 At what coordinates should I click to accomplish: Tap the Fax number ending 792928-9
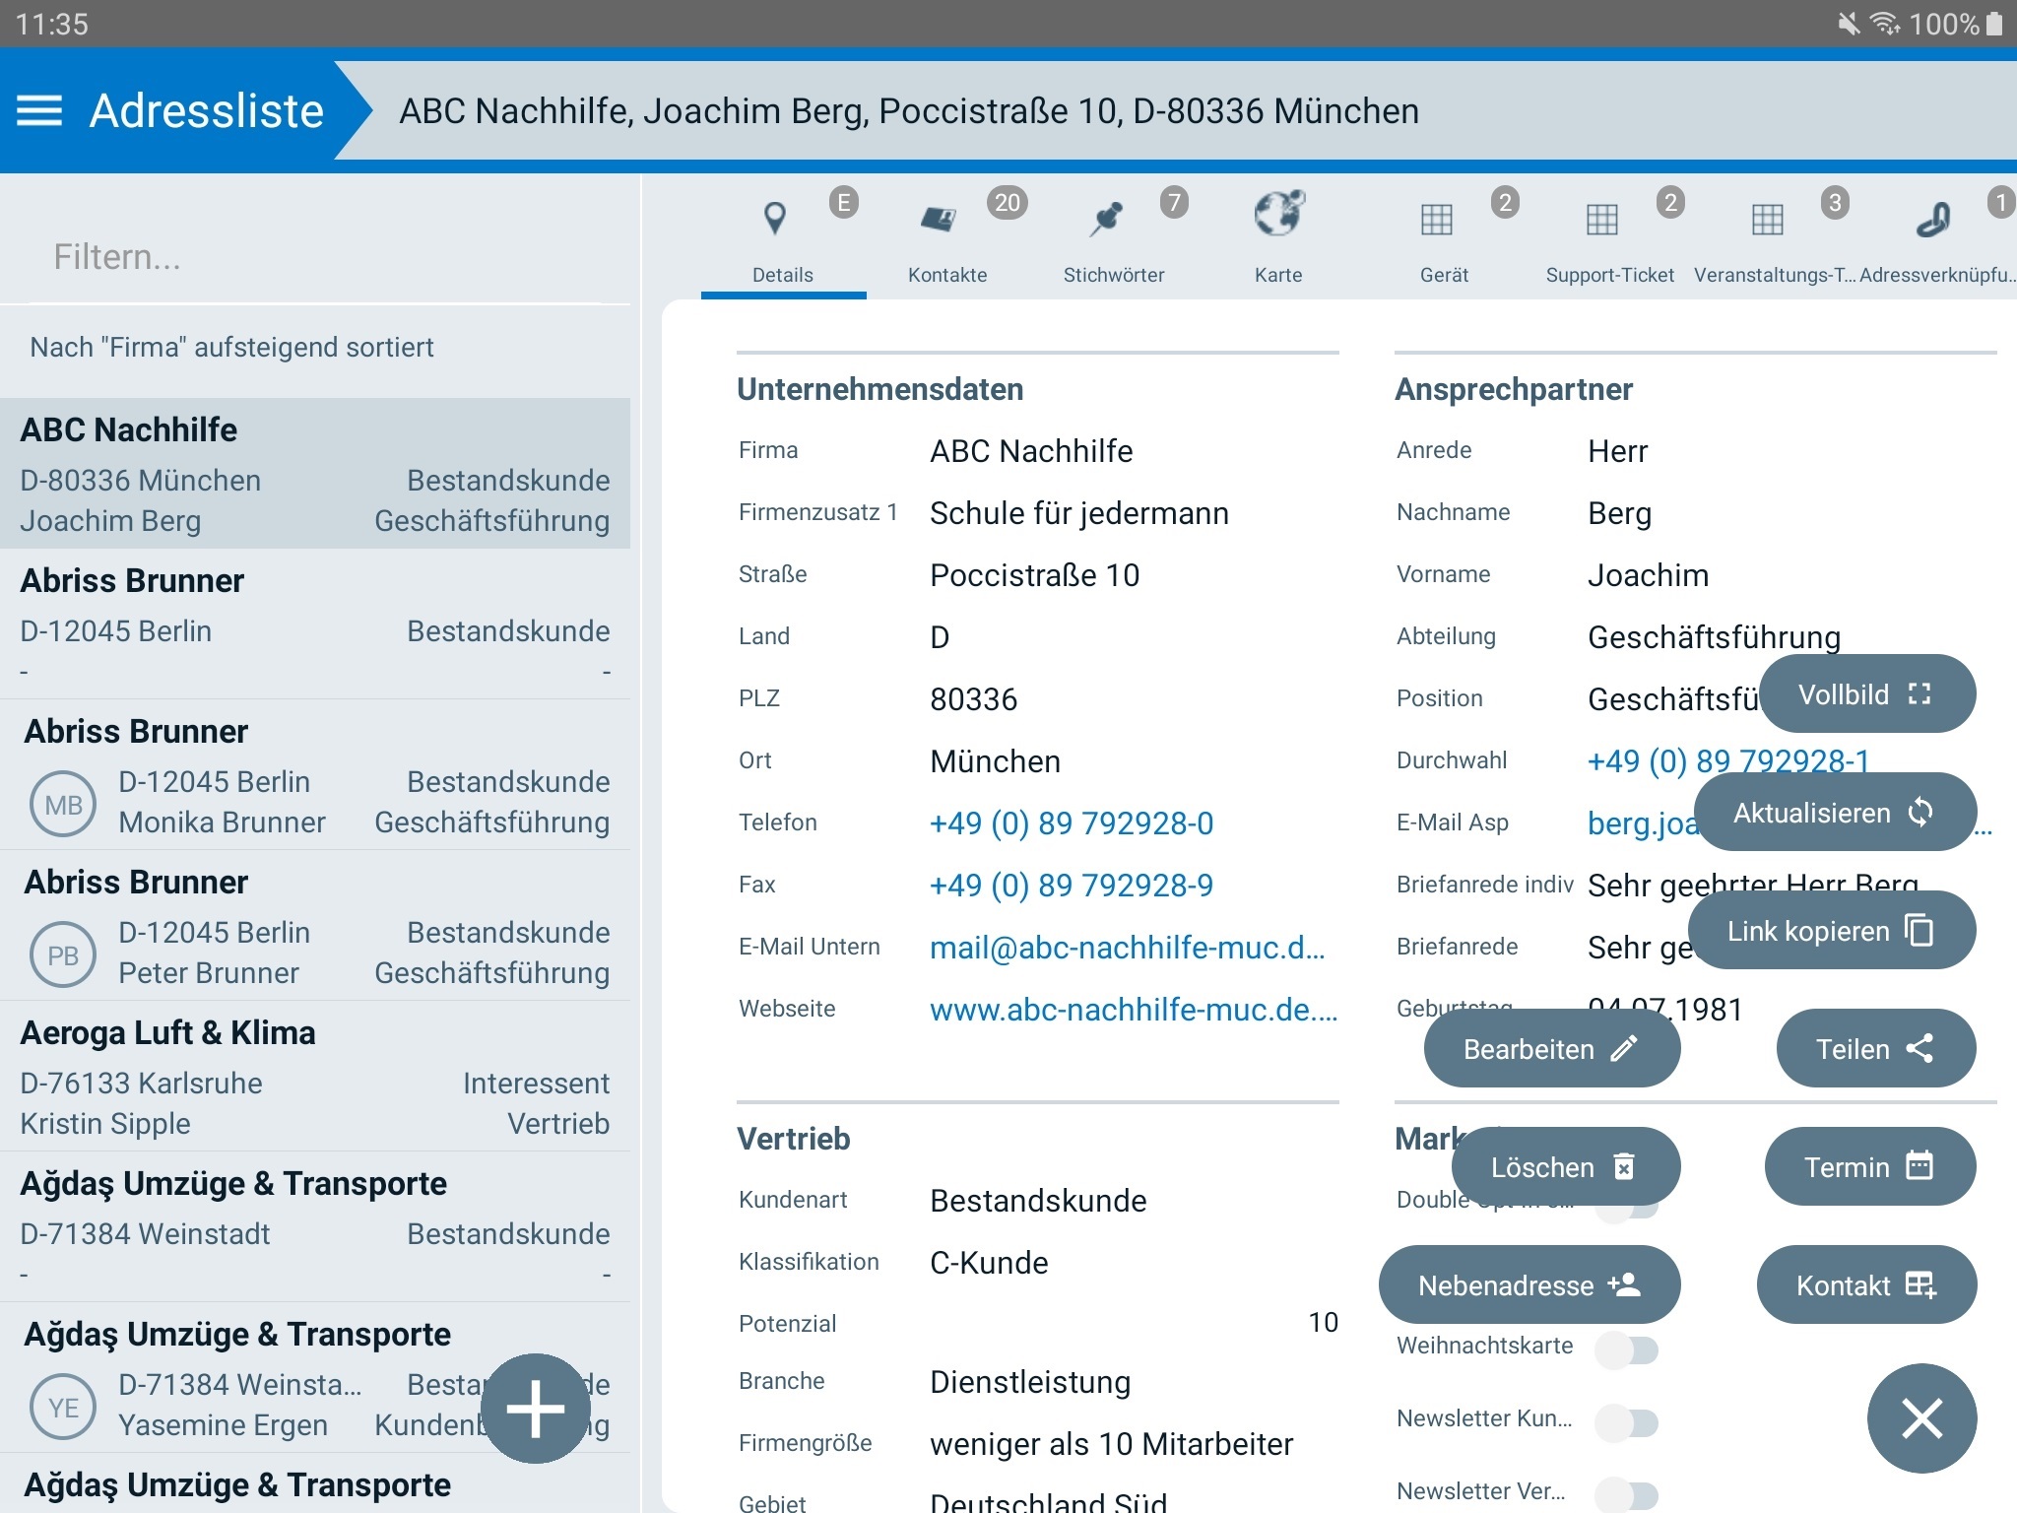point(1072,885)
